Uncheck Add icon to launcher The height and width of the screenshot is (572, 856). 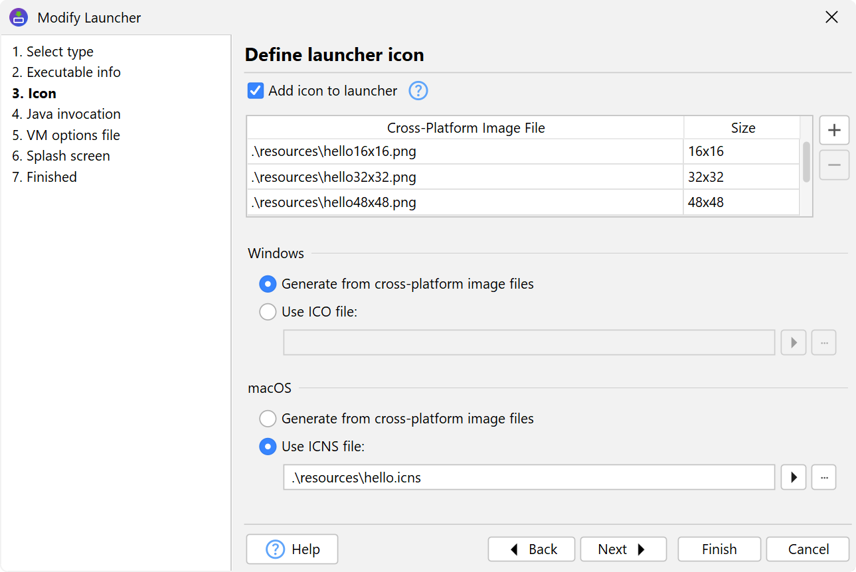point(256,91)
